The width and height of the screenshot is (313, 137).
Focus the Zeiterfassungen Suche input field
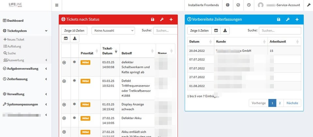tap(280, 31)
